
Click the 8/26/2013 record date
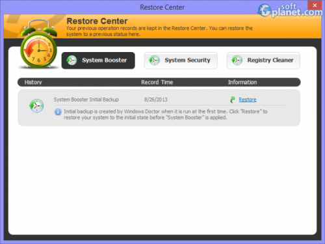pyautogui.click(x=156, y=100)
